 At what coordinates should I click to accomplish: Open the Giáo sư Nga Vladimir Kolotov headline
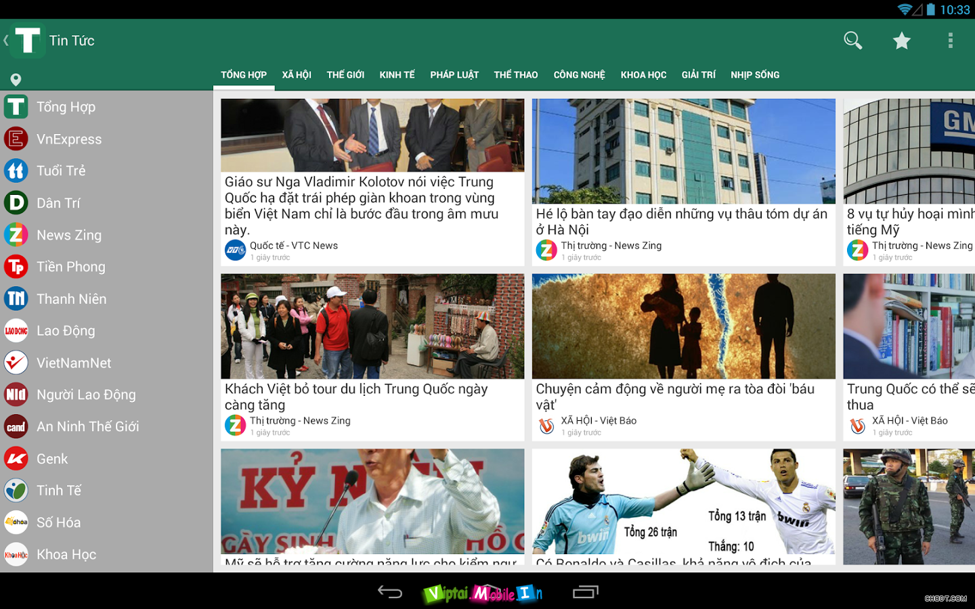(362, 206)
